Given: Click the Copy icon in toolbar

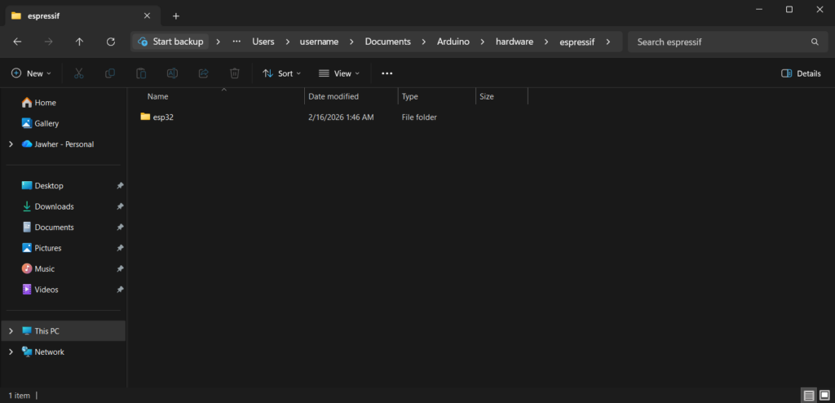Looking at the screenshot, I should coord(110,73).
